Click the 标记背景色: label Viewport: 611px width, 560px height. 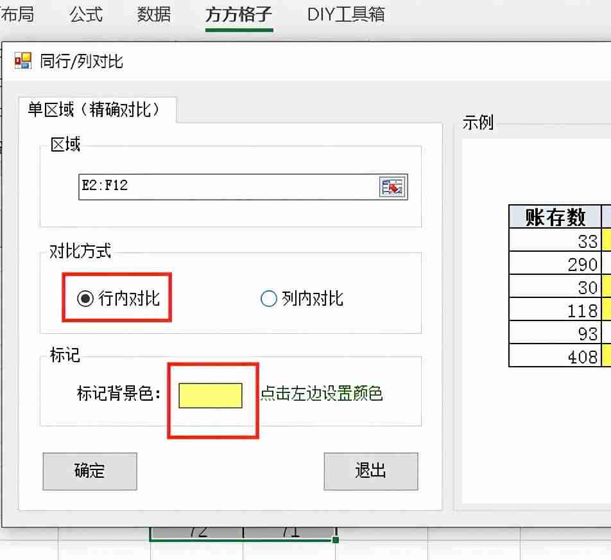(119, 393)
